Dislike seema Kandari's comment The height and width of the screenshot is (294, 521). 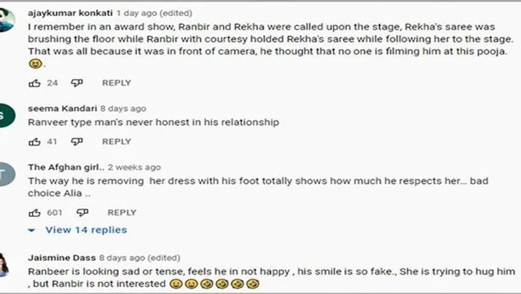[x=77, y=142]
